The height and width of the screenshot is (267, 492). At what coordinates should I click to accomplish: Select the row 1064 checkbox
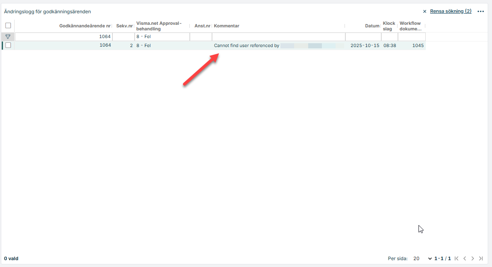click(8, 45)
